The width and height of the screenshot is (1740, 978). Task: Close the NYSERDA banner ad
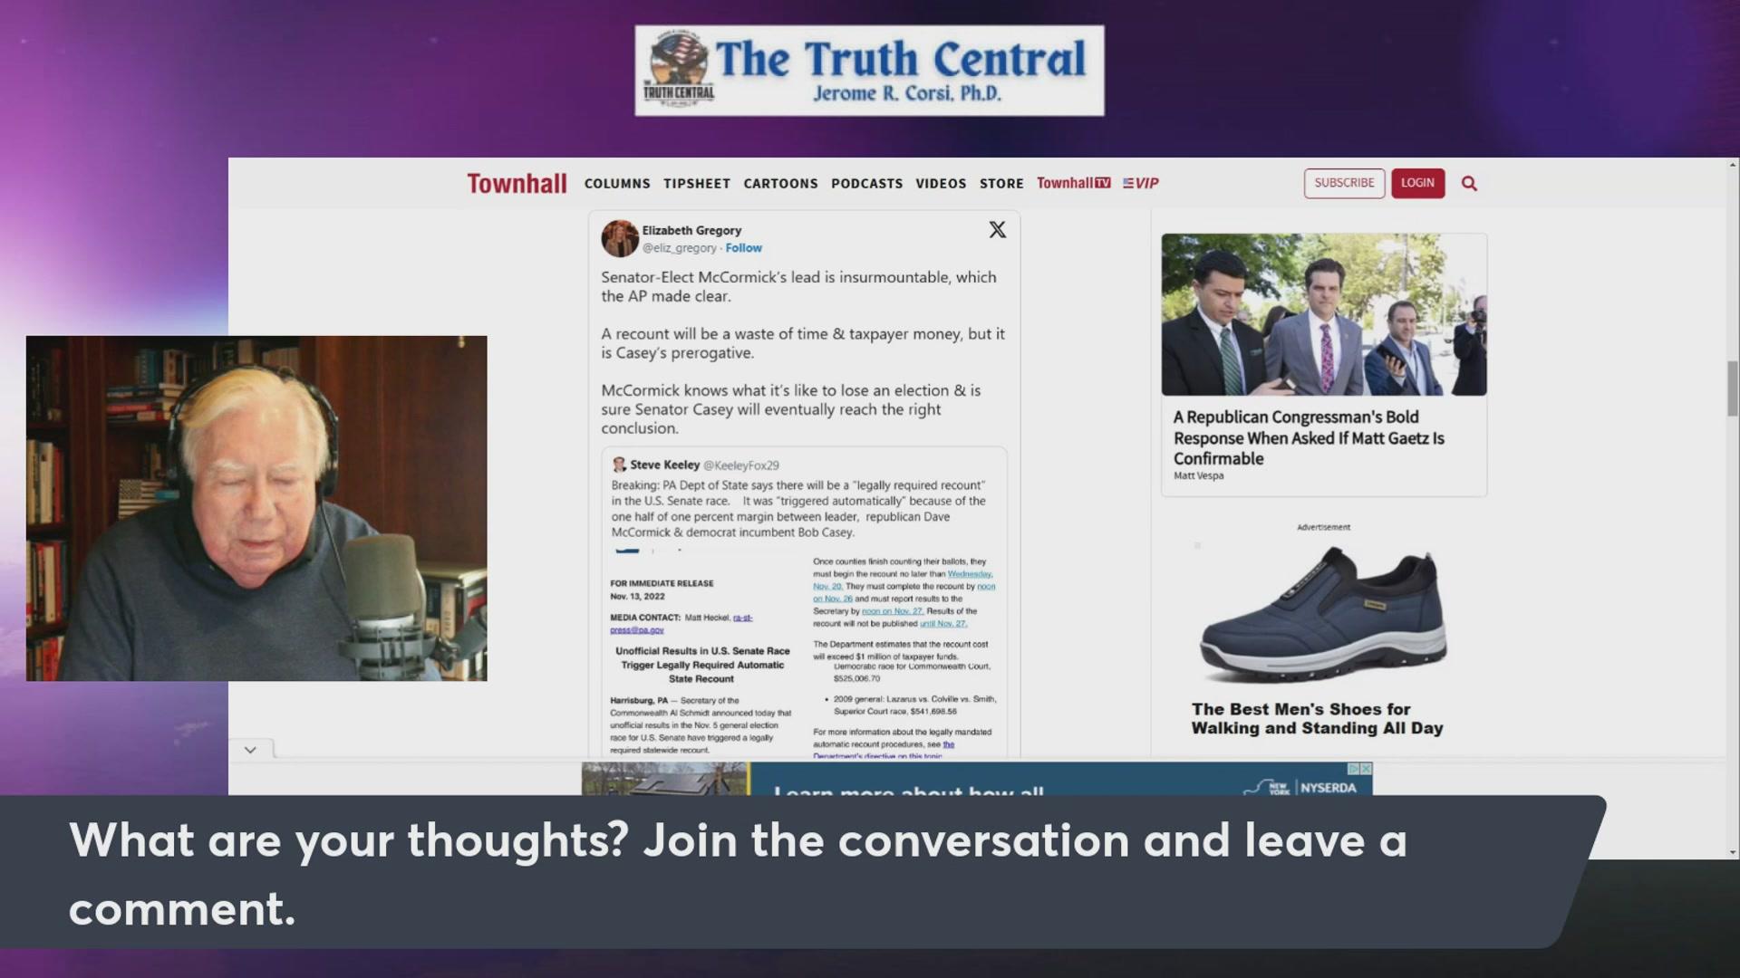point(1366,769)
